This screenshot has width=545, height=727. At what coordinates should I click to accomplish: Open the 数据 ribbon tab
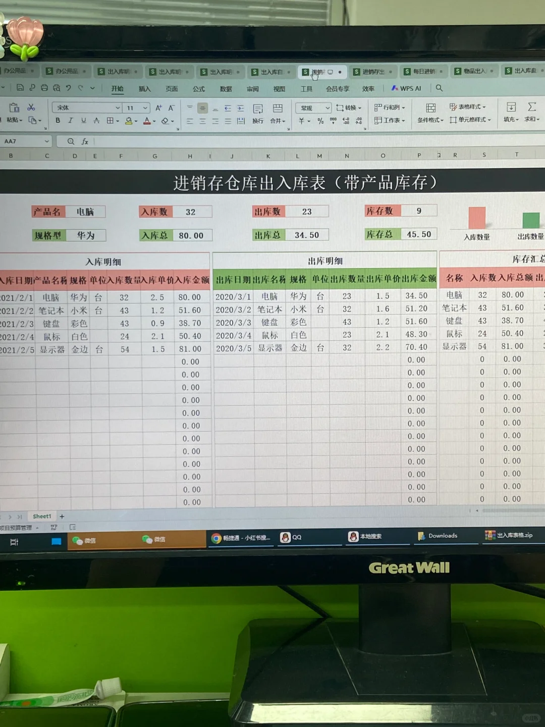point(226,88)
